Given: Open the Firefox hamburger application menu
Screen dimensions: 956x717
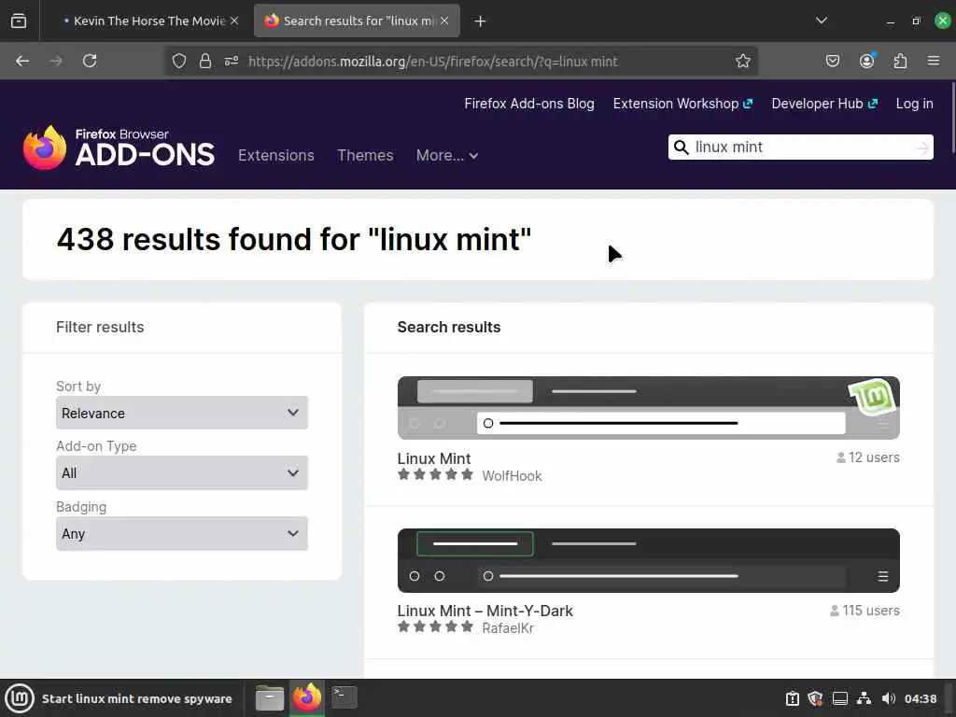Looking at the screenshot, I should pos(934,61).
